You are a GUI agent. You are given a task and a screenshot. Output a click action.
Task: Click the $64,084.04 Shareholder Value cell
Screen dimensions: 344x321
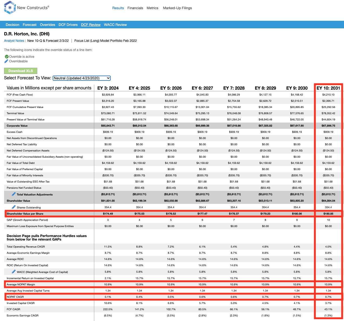(x=328, y=201)
